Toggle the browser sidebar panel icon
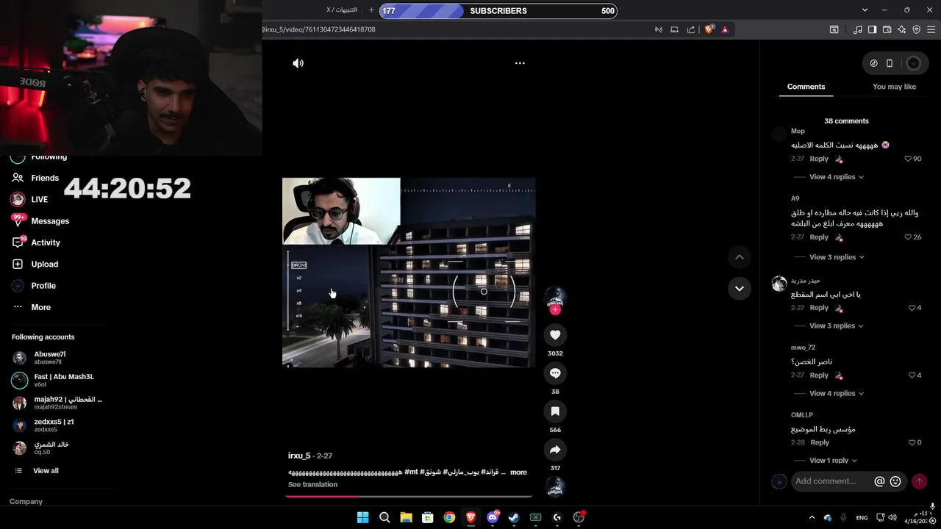 click(872, 29)
